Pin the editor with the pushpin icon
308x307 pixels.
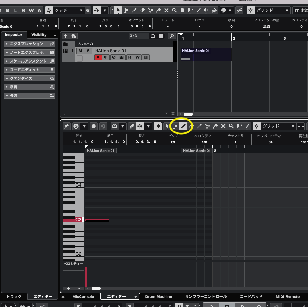click(66, 126)
